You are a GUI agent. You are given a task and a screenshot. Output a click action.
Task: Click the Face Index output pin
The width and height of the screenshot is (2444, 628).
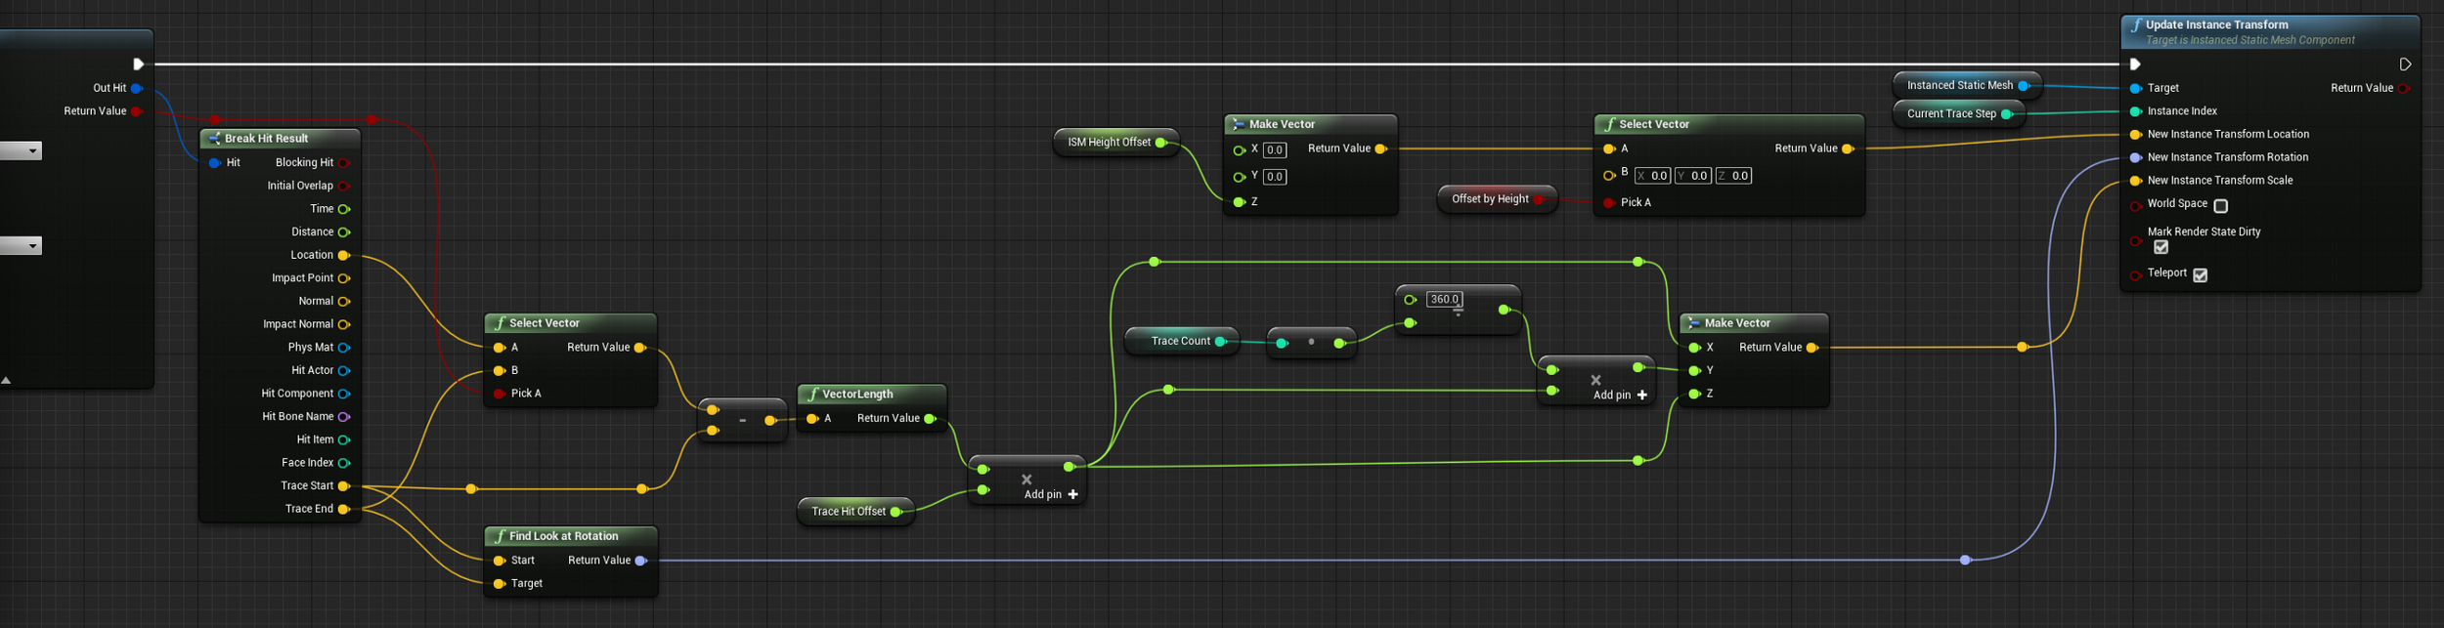(x=344, y=463)
